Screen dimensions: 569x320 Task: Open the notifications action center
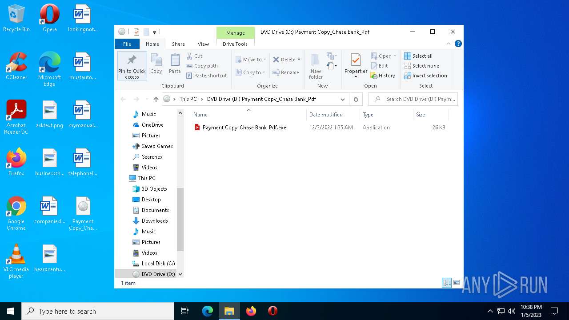(x=554, y=311)
